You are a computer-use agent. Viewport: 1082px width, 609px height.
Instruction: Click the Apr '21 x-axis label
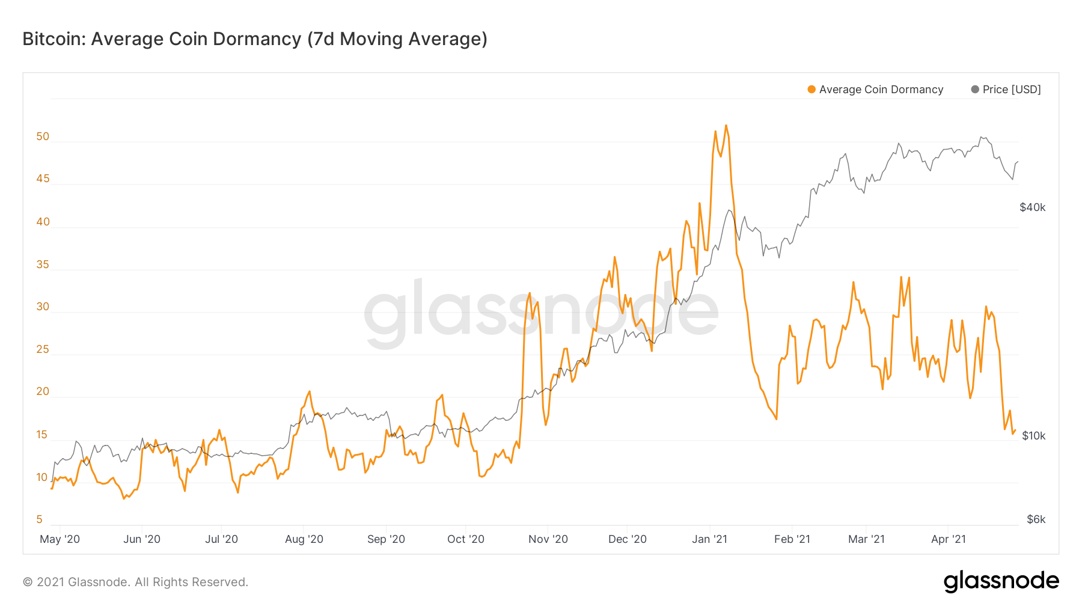coord(949,539)
